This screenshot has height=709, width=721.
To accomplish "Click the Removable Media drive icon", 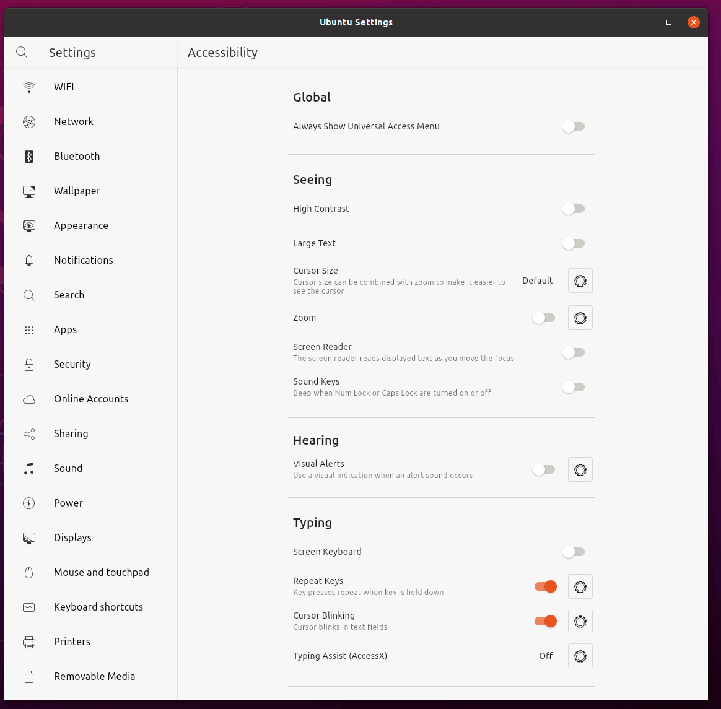I will pos(29,677).
